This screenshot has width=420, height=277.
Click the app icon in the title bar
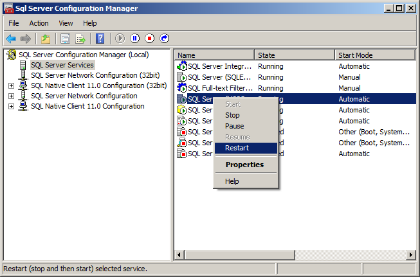point(9,8)
